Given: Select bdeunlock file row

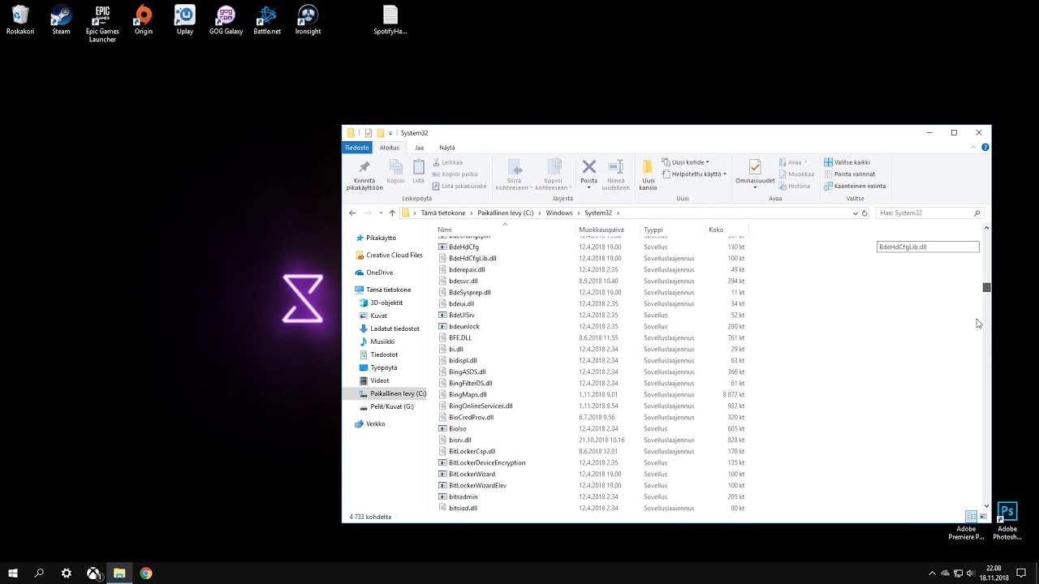Looking at the screenshot, I should pyautogui.click(x=591, y=326).
